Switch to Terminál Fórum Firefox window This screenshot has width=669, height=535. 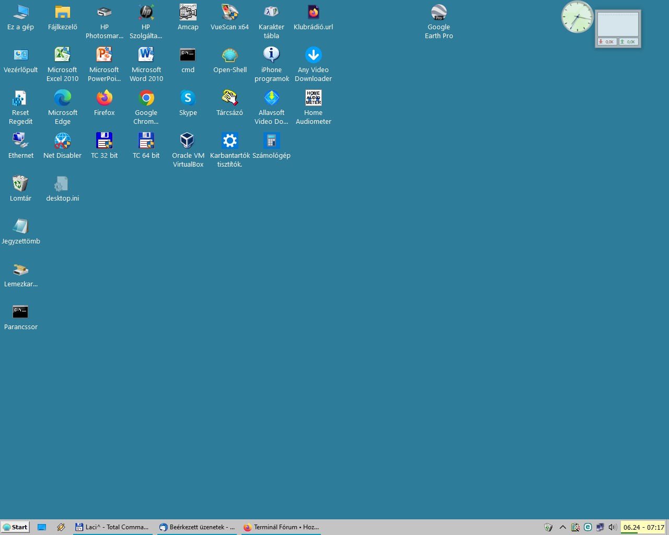(281, 527)
